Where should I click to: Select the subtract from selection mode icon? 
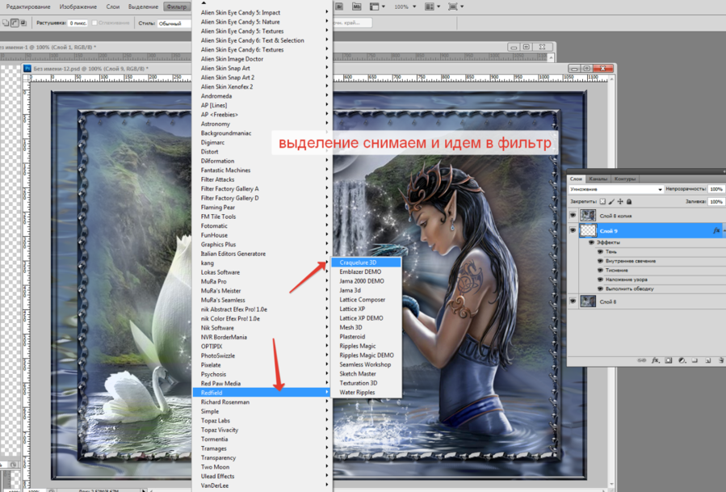(15, 23)
